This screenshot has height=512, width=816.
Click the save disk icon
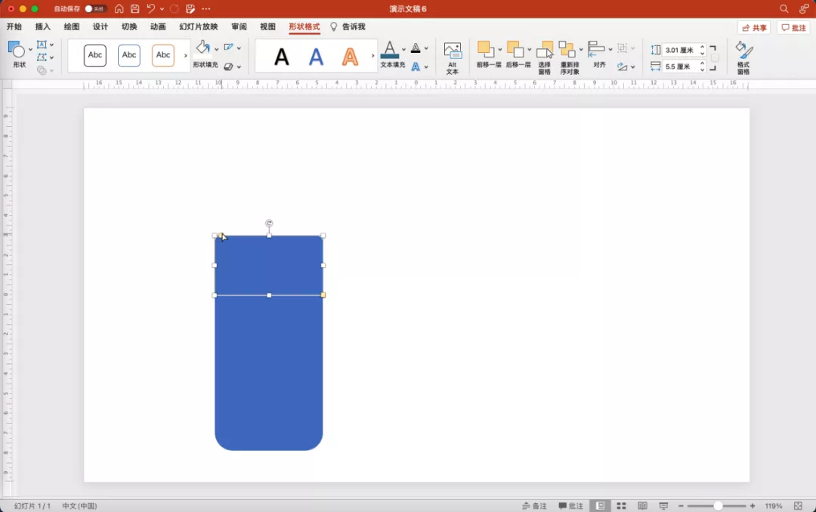[134, 9]
